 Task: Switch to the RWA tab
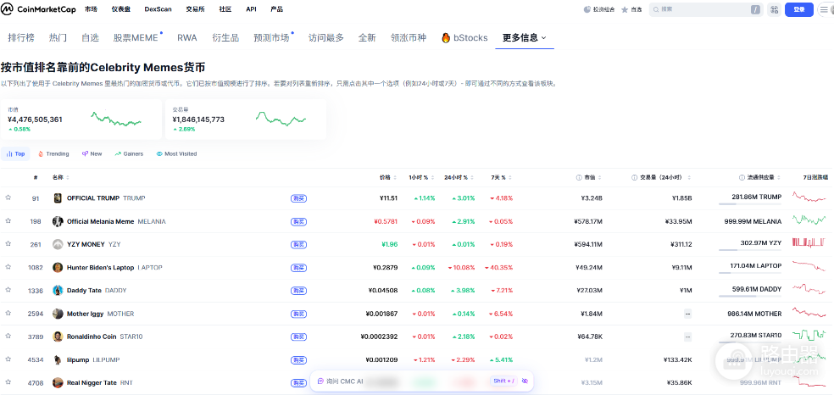point(186,38)
